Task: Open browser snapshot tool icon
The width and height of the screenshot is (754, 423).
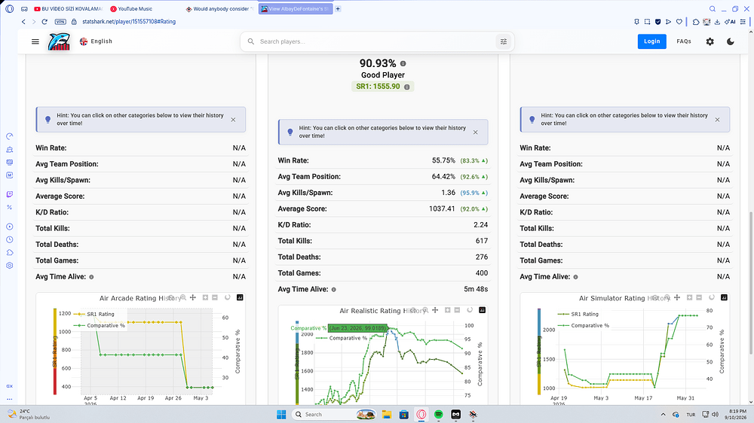Action: [x=647, y=22]
